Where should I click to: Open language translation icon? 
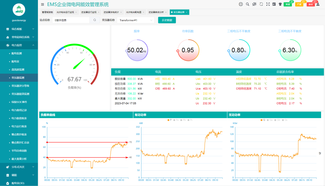[274, 4]
